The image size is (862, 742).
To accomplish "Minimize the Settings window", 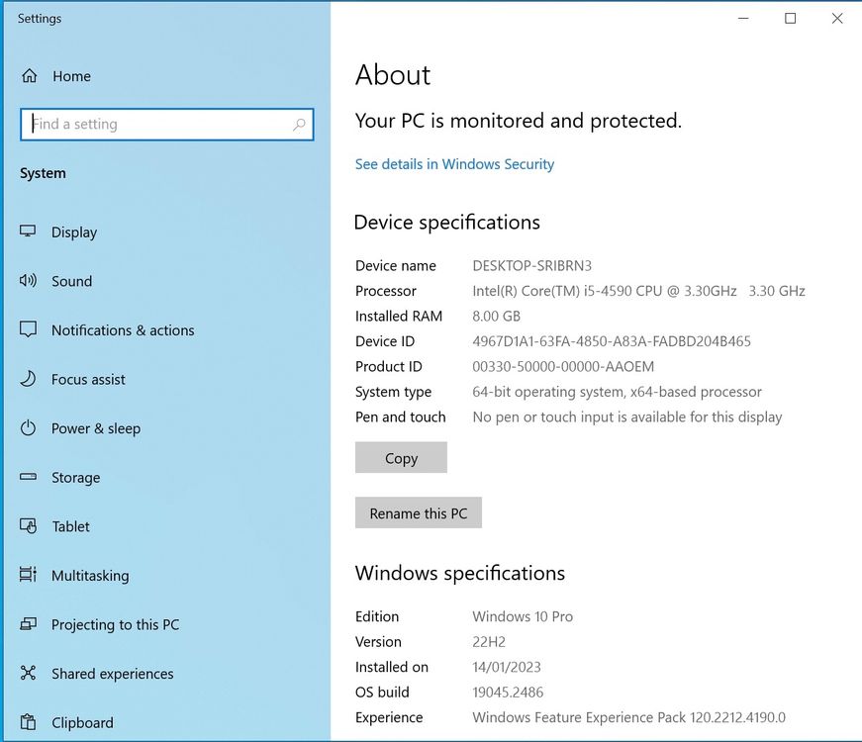I will (x=743, y=18).
